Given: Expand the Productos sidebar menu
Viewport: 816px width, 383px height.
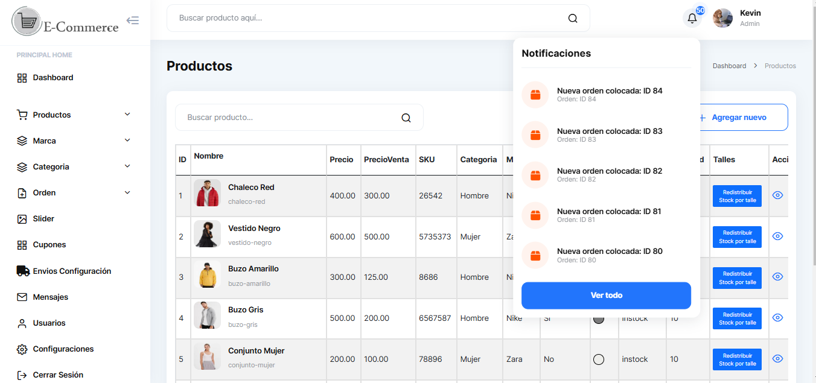Looking at the screenshot, I should pyautogui.click(x=127, y=115).
